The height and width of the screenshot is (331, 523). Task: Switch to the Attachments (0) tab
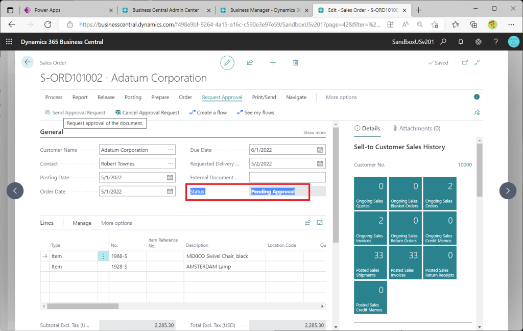[x=417, y=128]
